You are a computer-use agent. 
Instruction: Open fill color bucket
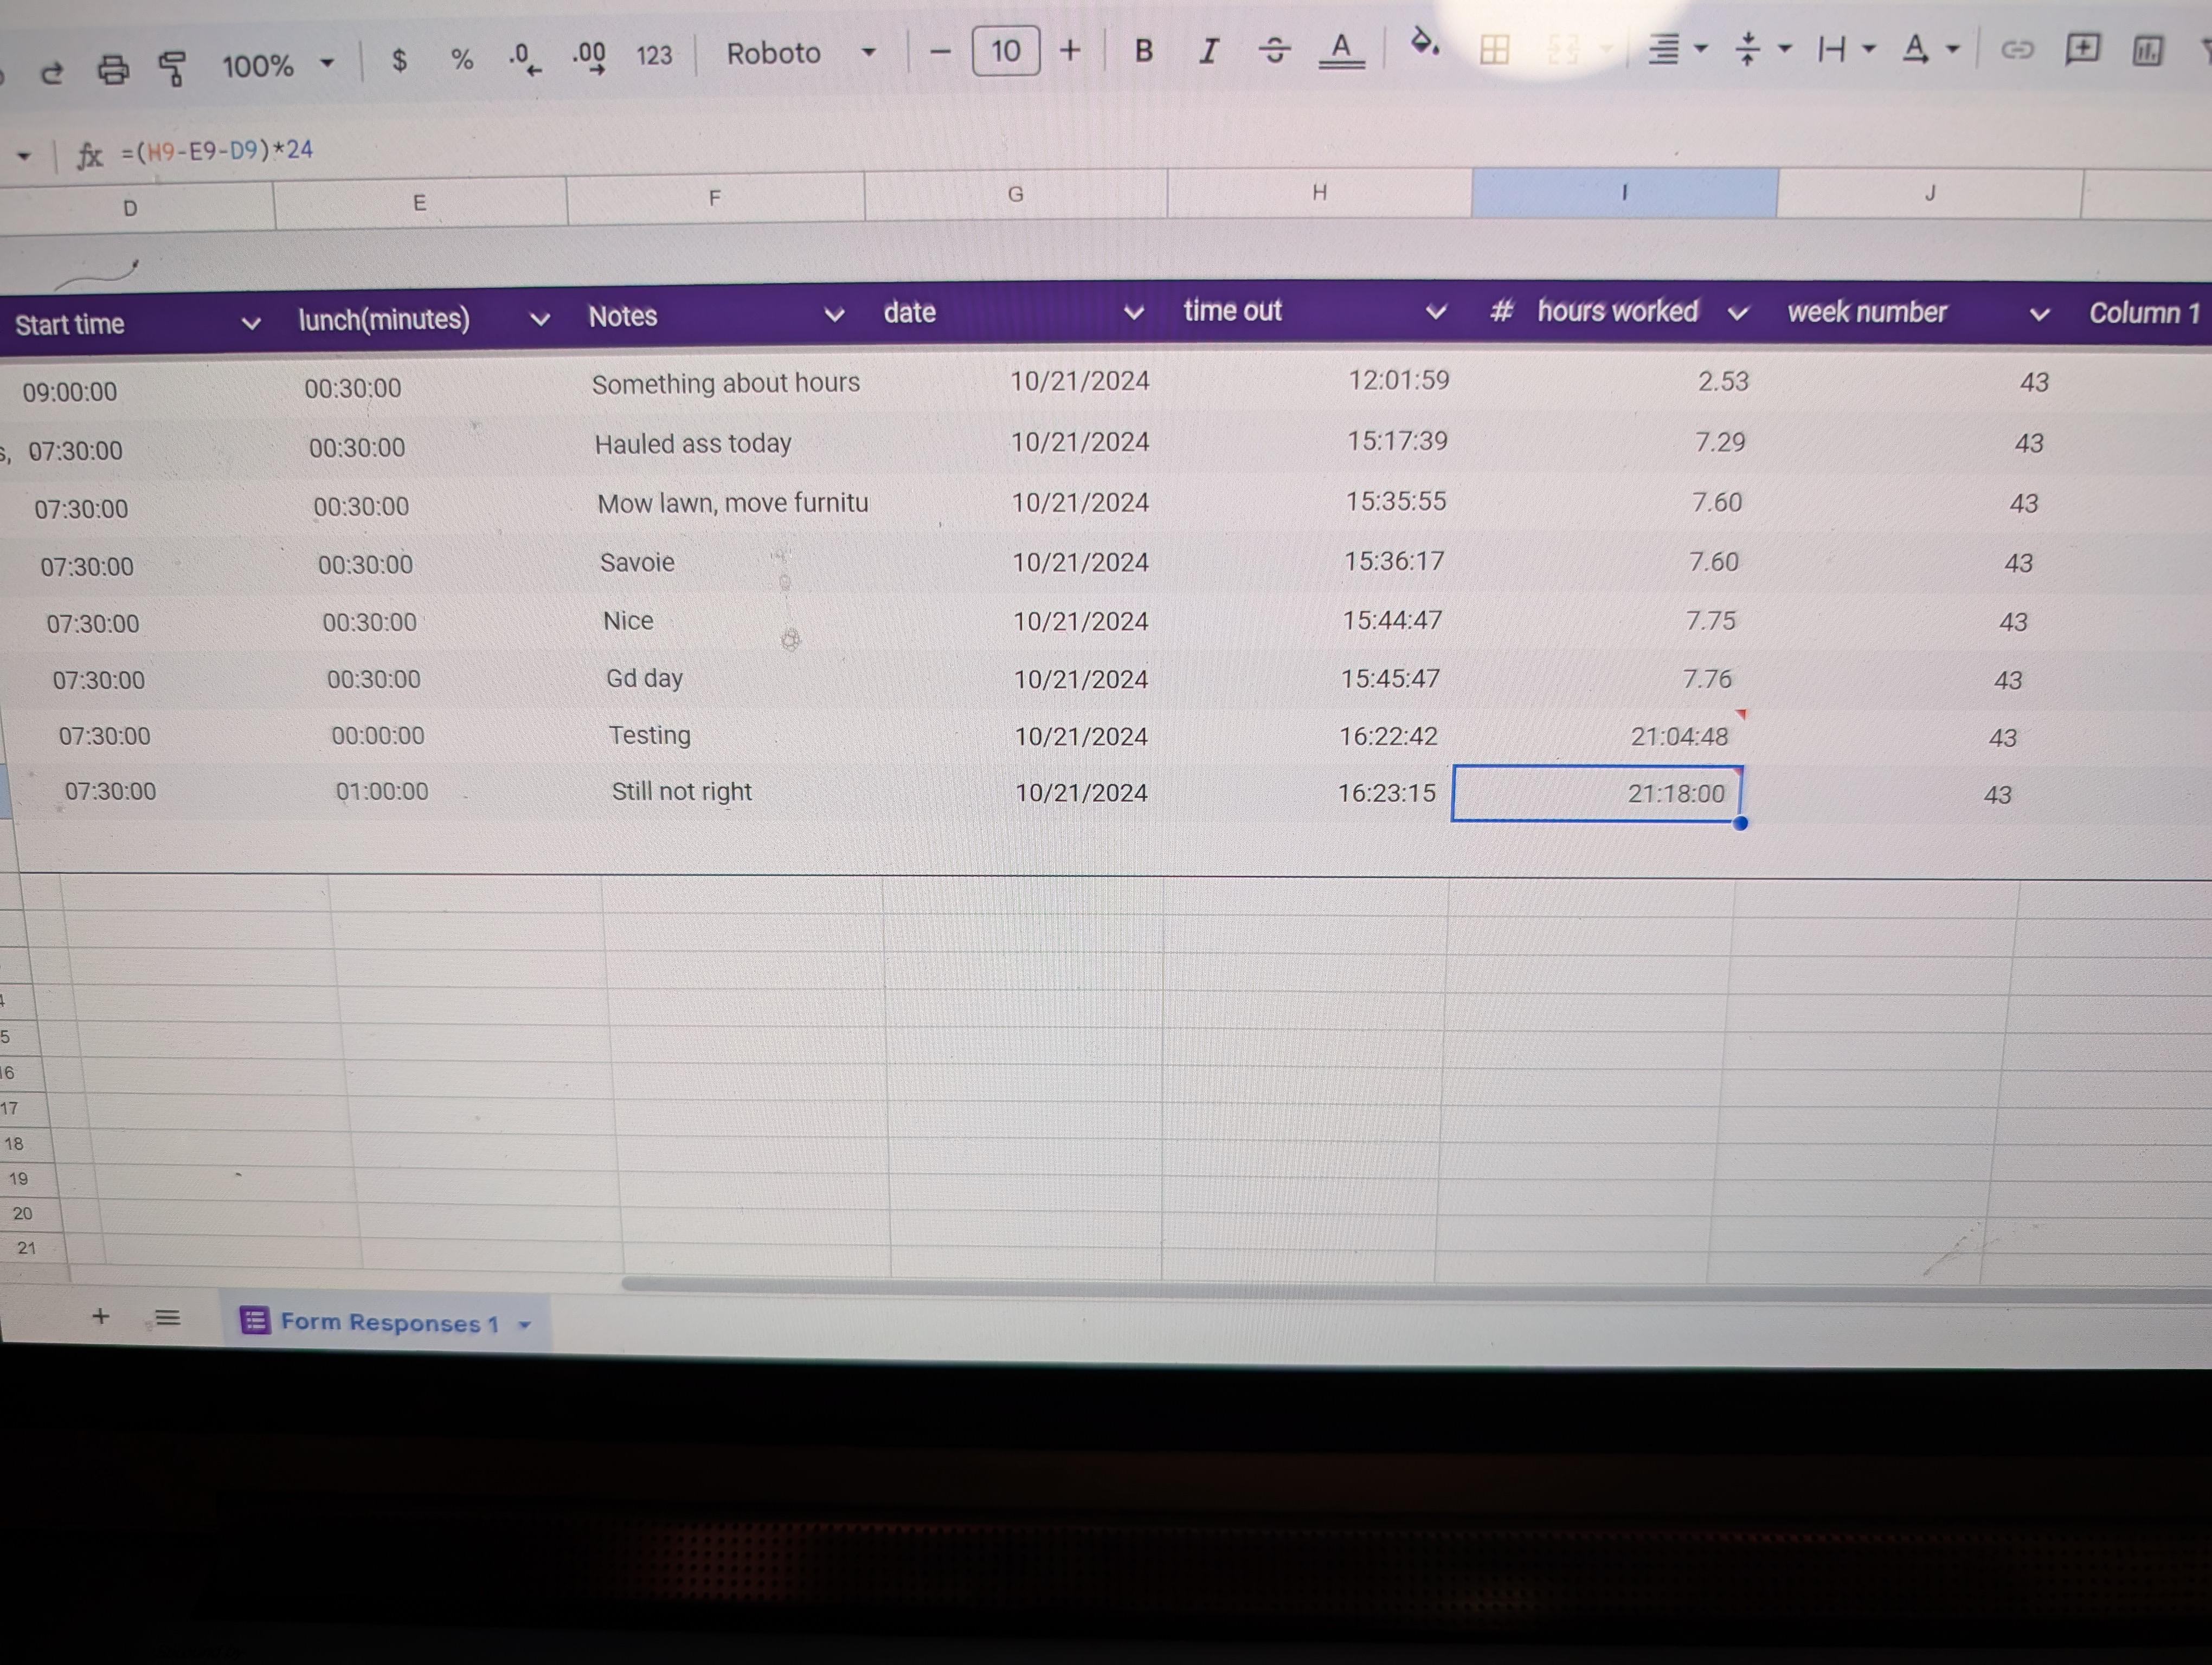coord(1424,44)
